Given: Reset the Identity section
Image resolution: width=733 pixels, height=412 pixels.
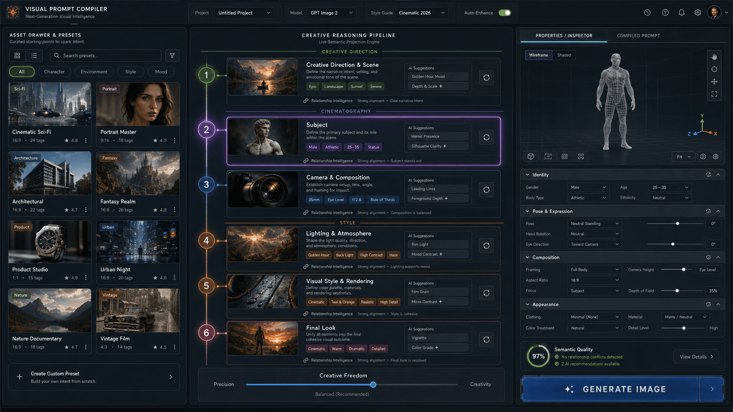Looking at the screenshot, I should (x=708, y=175).
